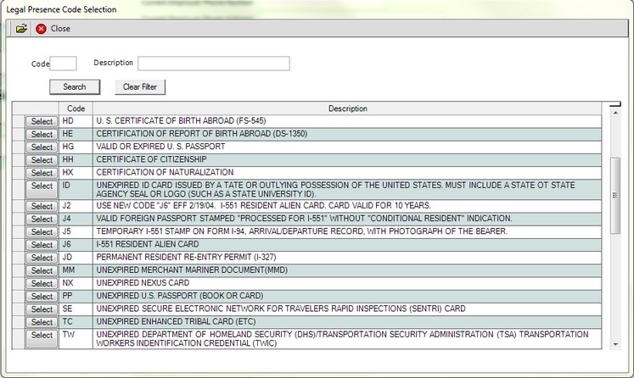Image resolution: width=634 pixels, height=378 pixels.
Task: Sort by the Code column header
Action: 76,108
